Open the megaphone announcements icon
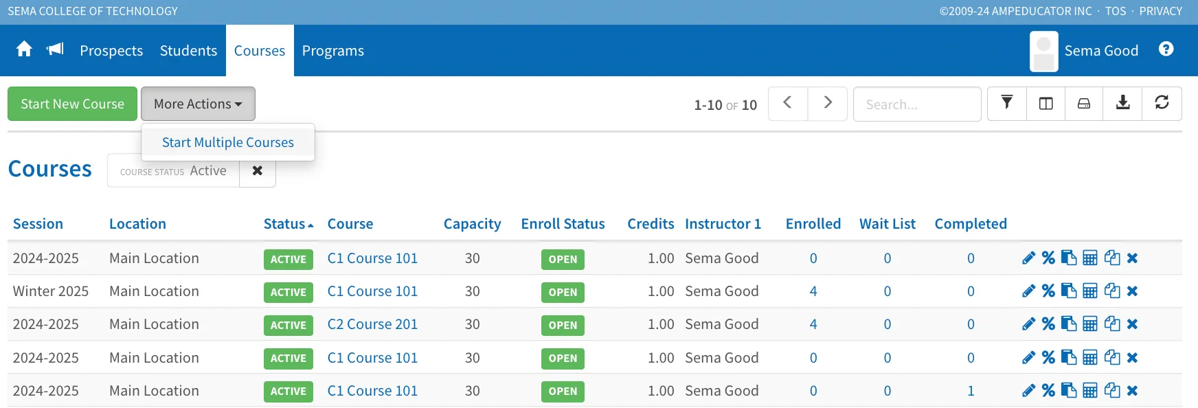Viewport: 1198px width, 408px height. pos(55,49)
